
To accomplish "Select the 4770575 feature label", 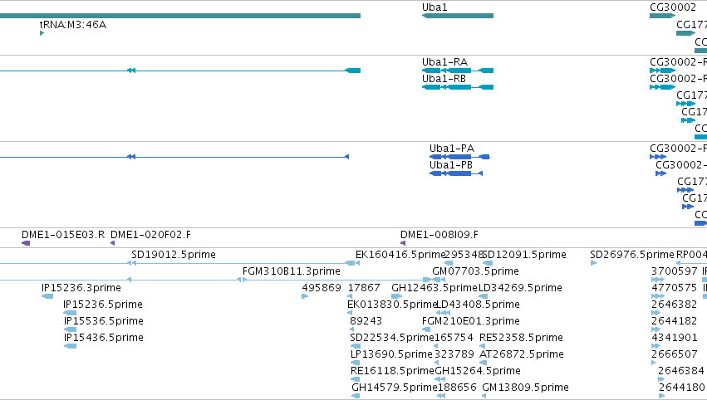I will click(674, 288).
